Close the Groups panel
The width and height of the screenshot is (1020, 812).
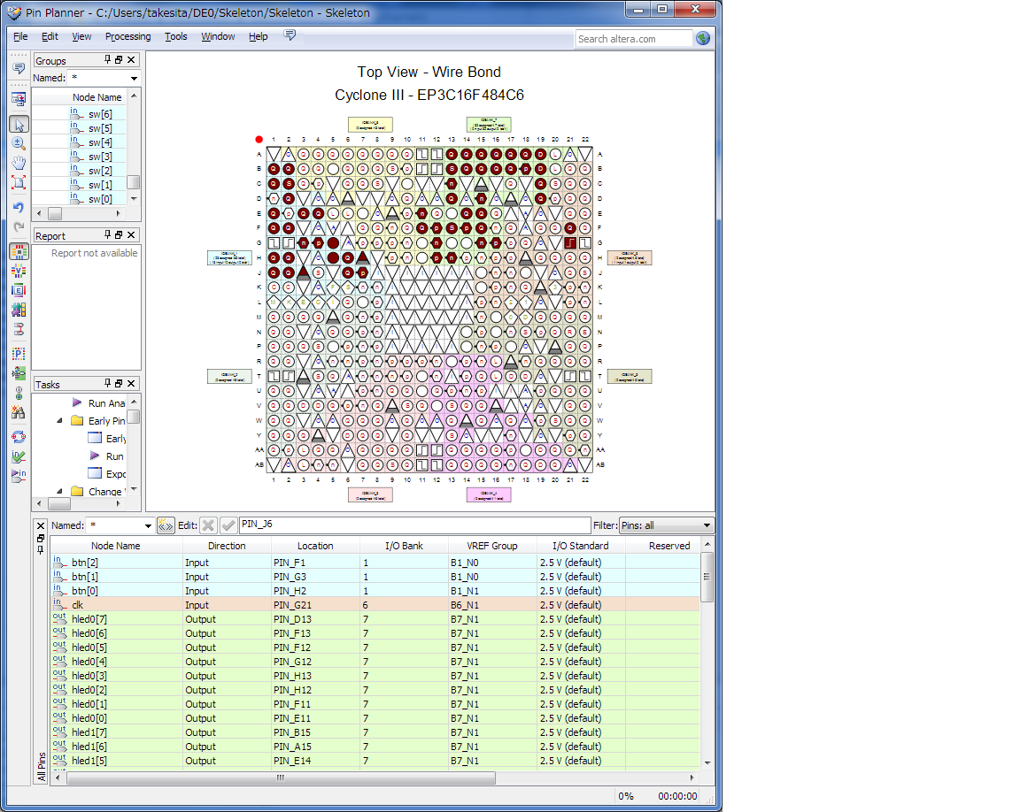point(131,60)
